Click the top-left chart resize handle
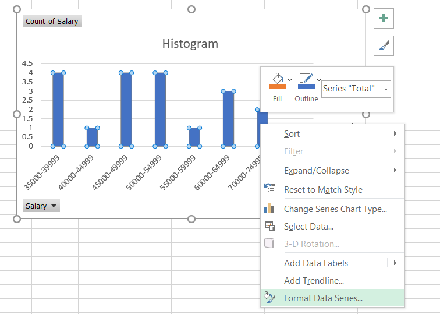The height and width of the screenshot is (314, 440). pos(17,9)
